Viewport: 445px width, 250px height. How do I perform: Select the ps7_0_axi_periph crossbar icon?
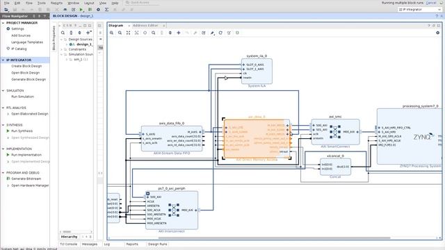pyautogui.click(x=174, y=210)
